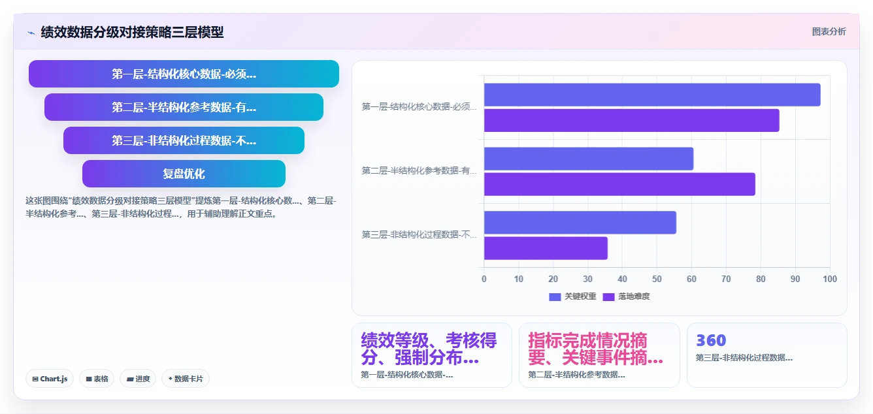Toggle the 落地难度 legend swatch
Viewport: 873px width, 414px height.
(x=608, y=296)
